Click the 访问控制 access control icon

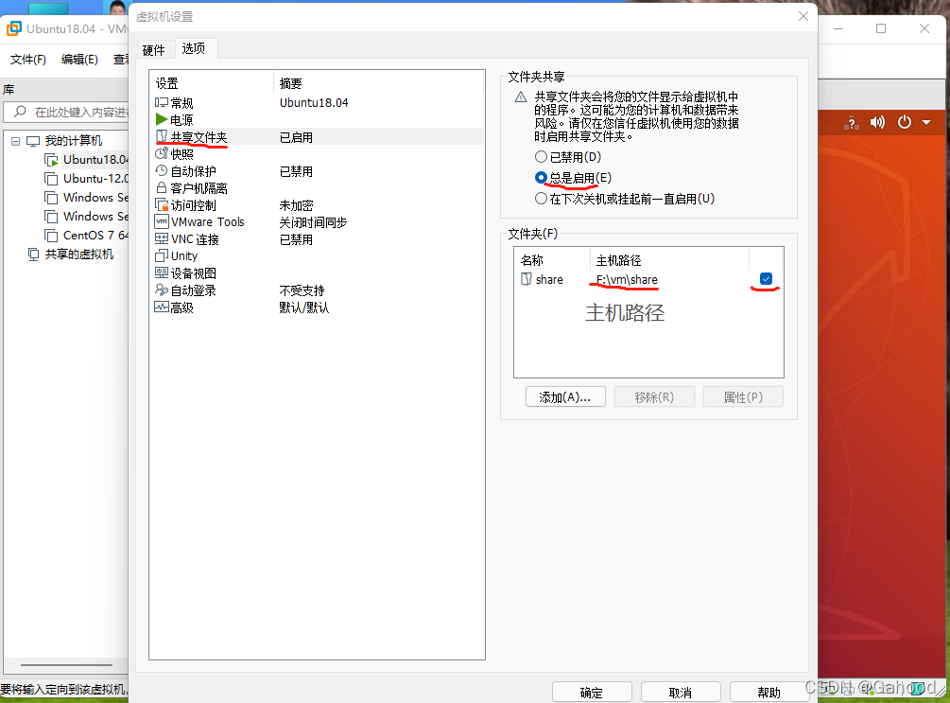[x=161, y=205]
